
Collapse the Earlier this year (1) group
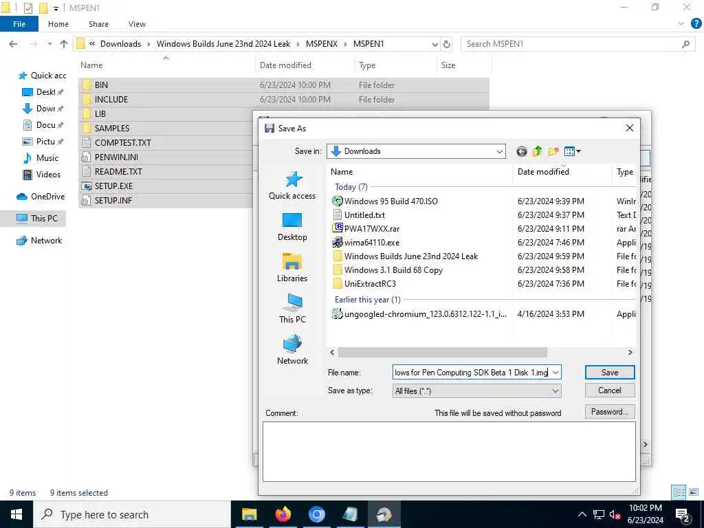click(367, 300)
